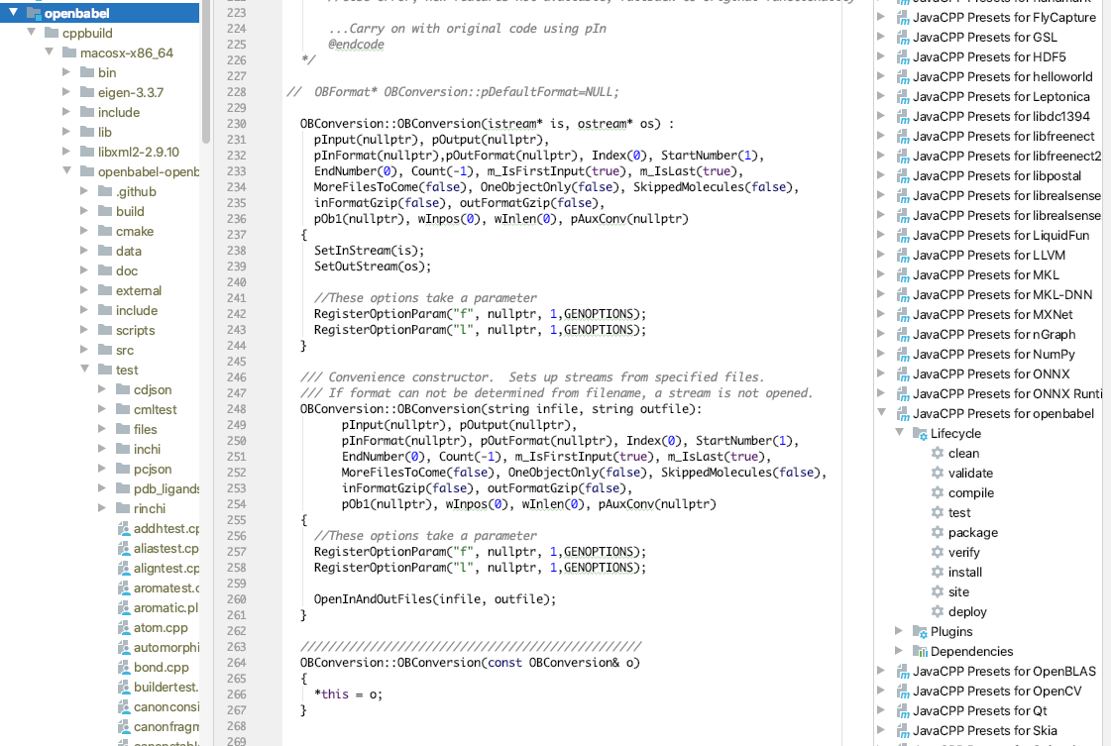
Task: Click the eigen-3.3.7 folder icon
Action: point(87,92)
